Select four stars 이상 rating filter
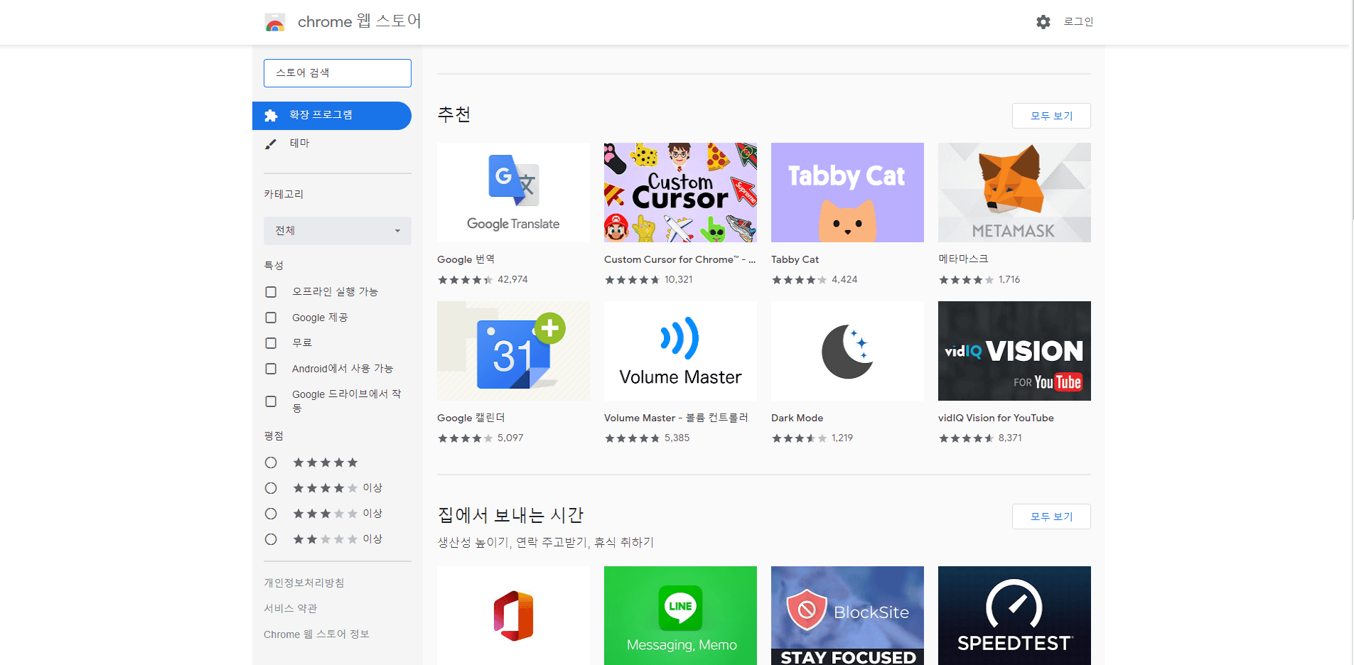1354x665 pixels. (271, 488)
